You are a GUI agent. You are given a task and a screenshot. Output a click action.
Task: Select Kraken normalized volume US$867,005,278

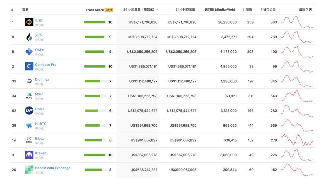[x=144, y=155]
